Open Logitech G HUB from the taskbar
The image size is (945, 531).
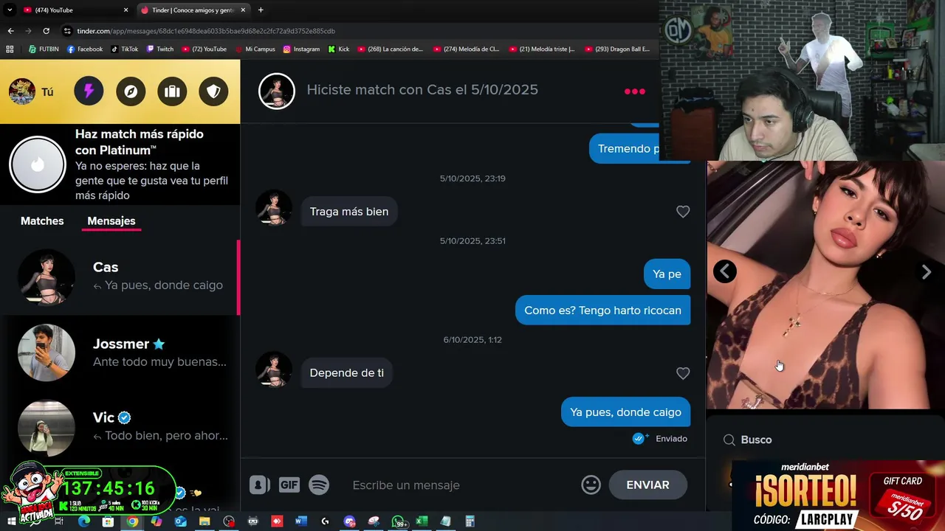[325, 521]
